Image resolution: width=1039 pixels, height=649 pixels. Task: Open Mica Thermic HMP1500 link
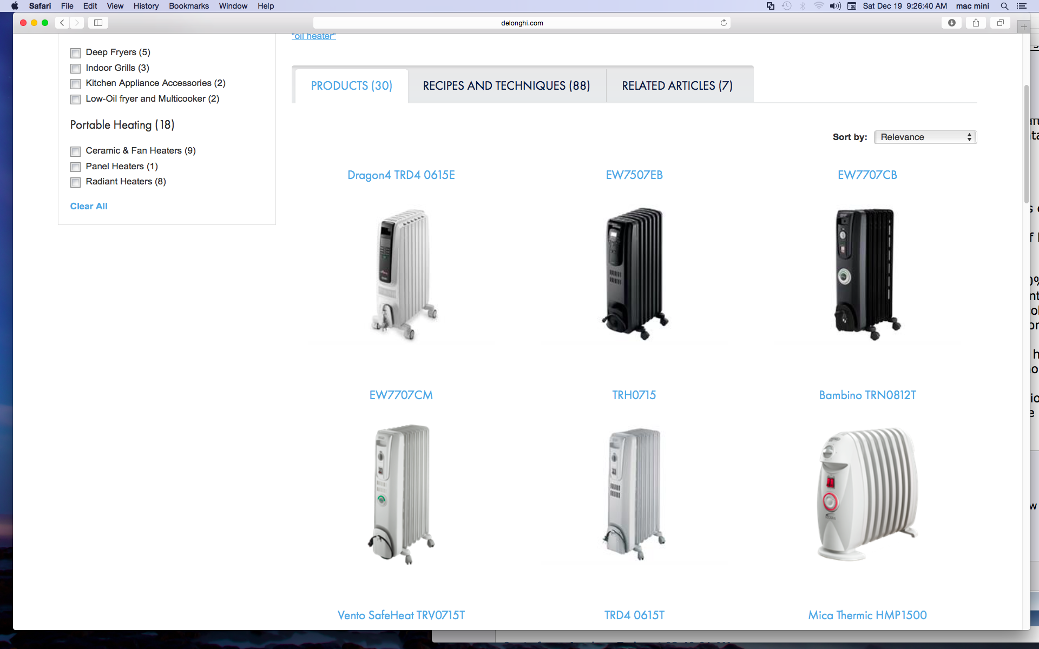click(x=867, y=615)
